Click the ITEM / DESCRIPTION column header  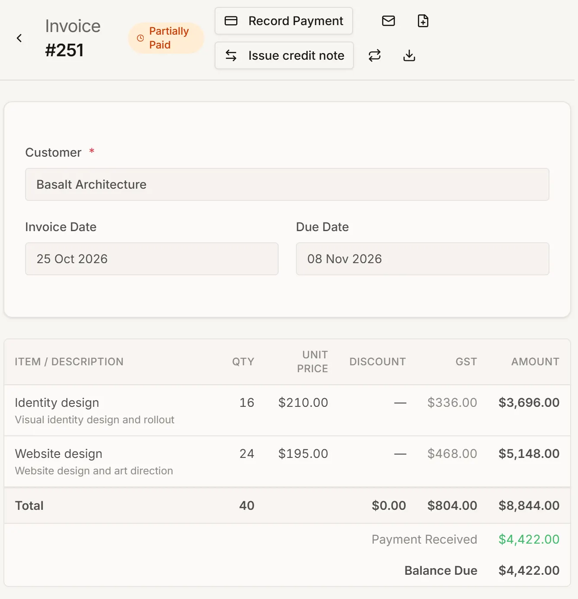pyautogui.click(x=69, y=362)
